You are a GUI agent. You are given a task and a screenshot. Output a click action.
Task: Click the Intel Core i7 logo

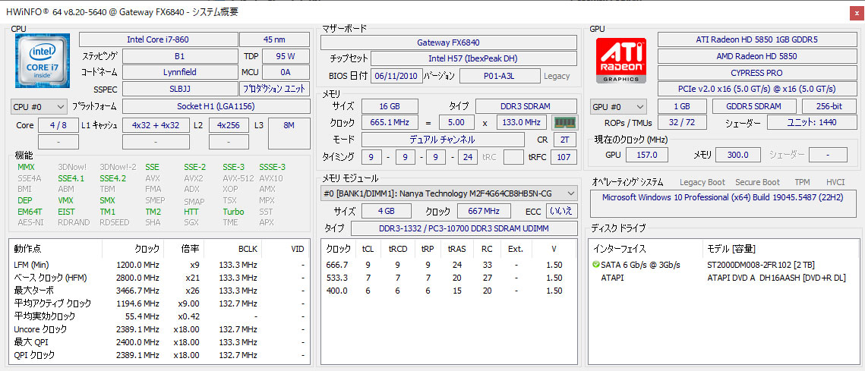[42, 59]
